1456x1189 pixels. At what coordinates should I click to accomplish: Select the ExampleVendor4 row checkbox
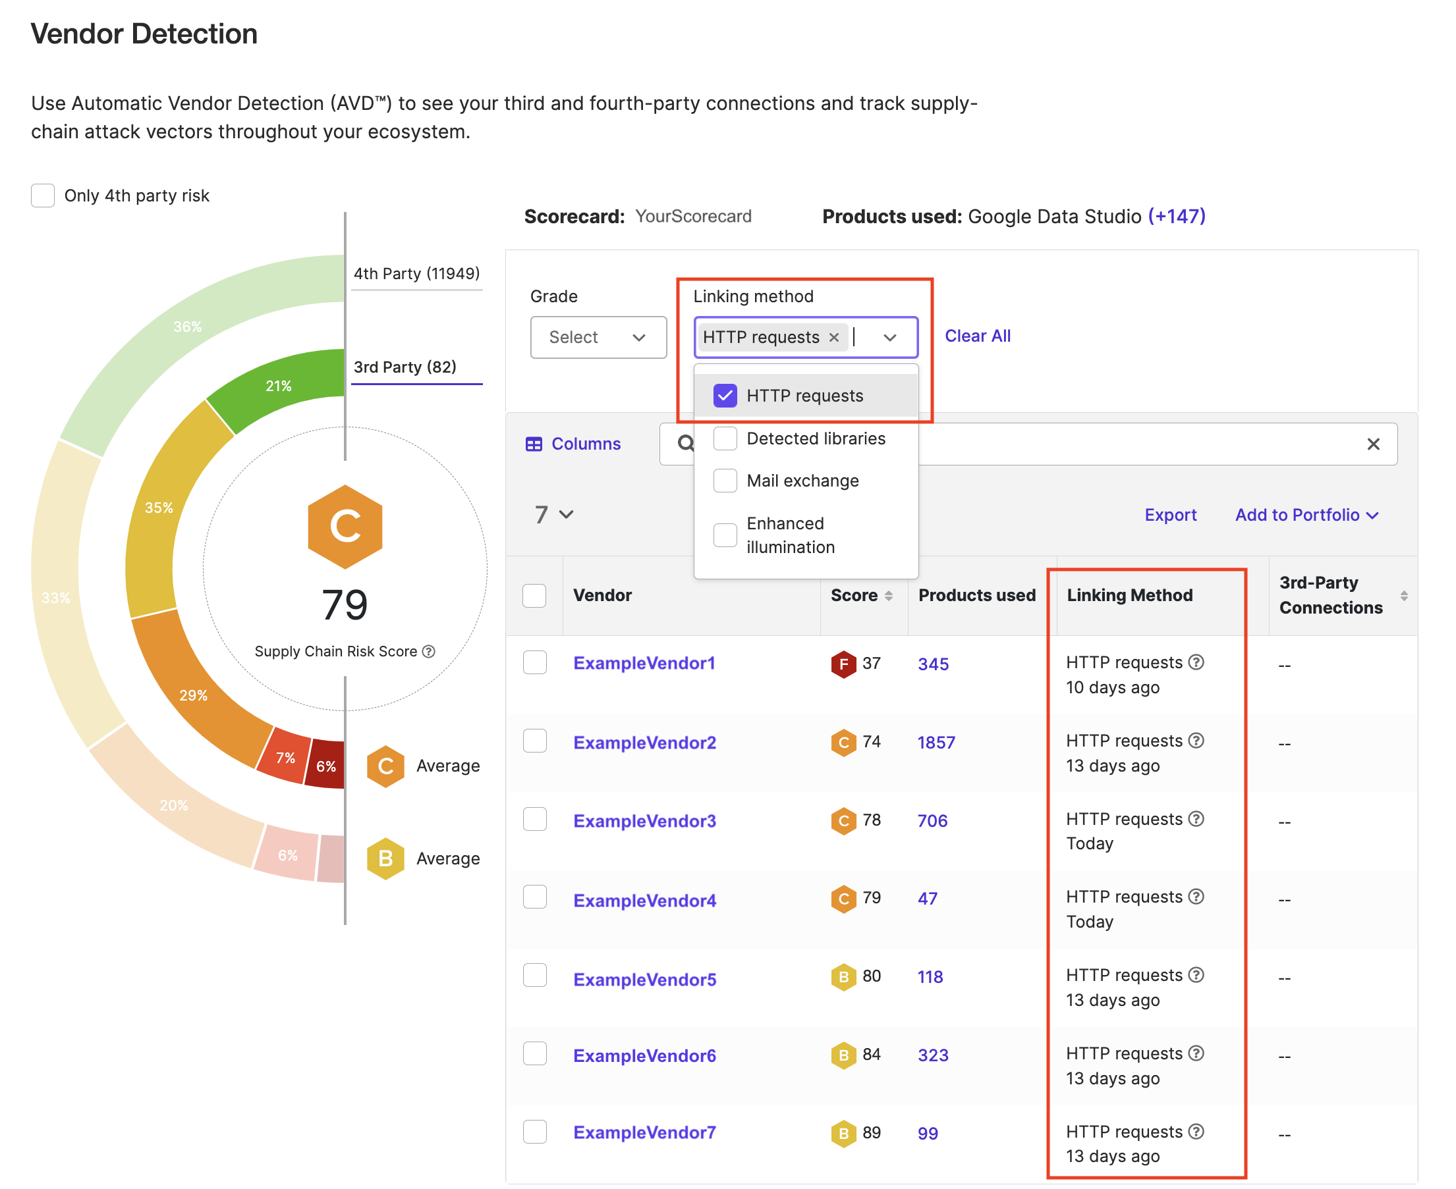534,897
